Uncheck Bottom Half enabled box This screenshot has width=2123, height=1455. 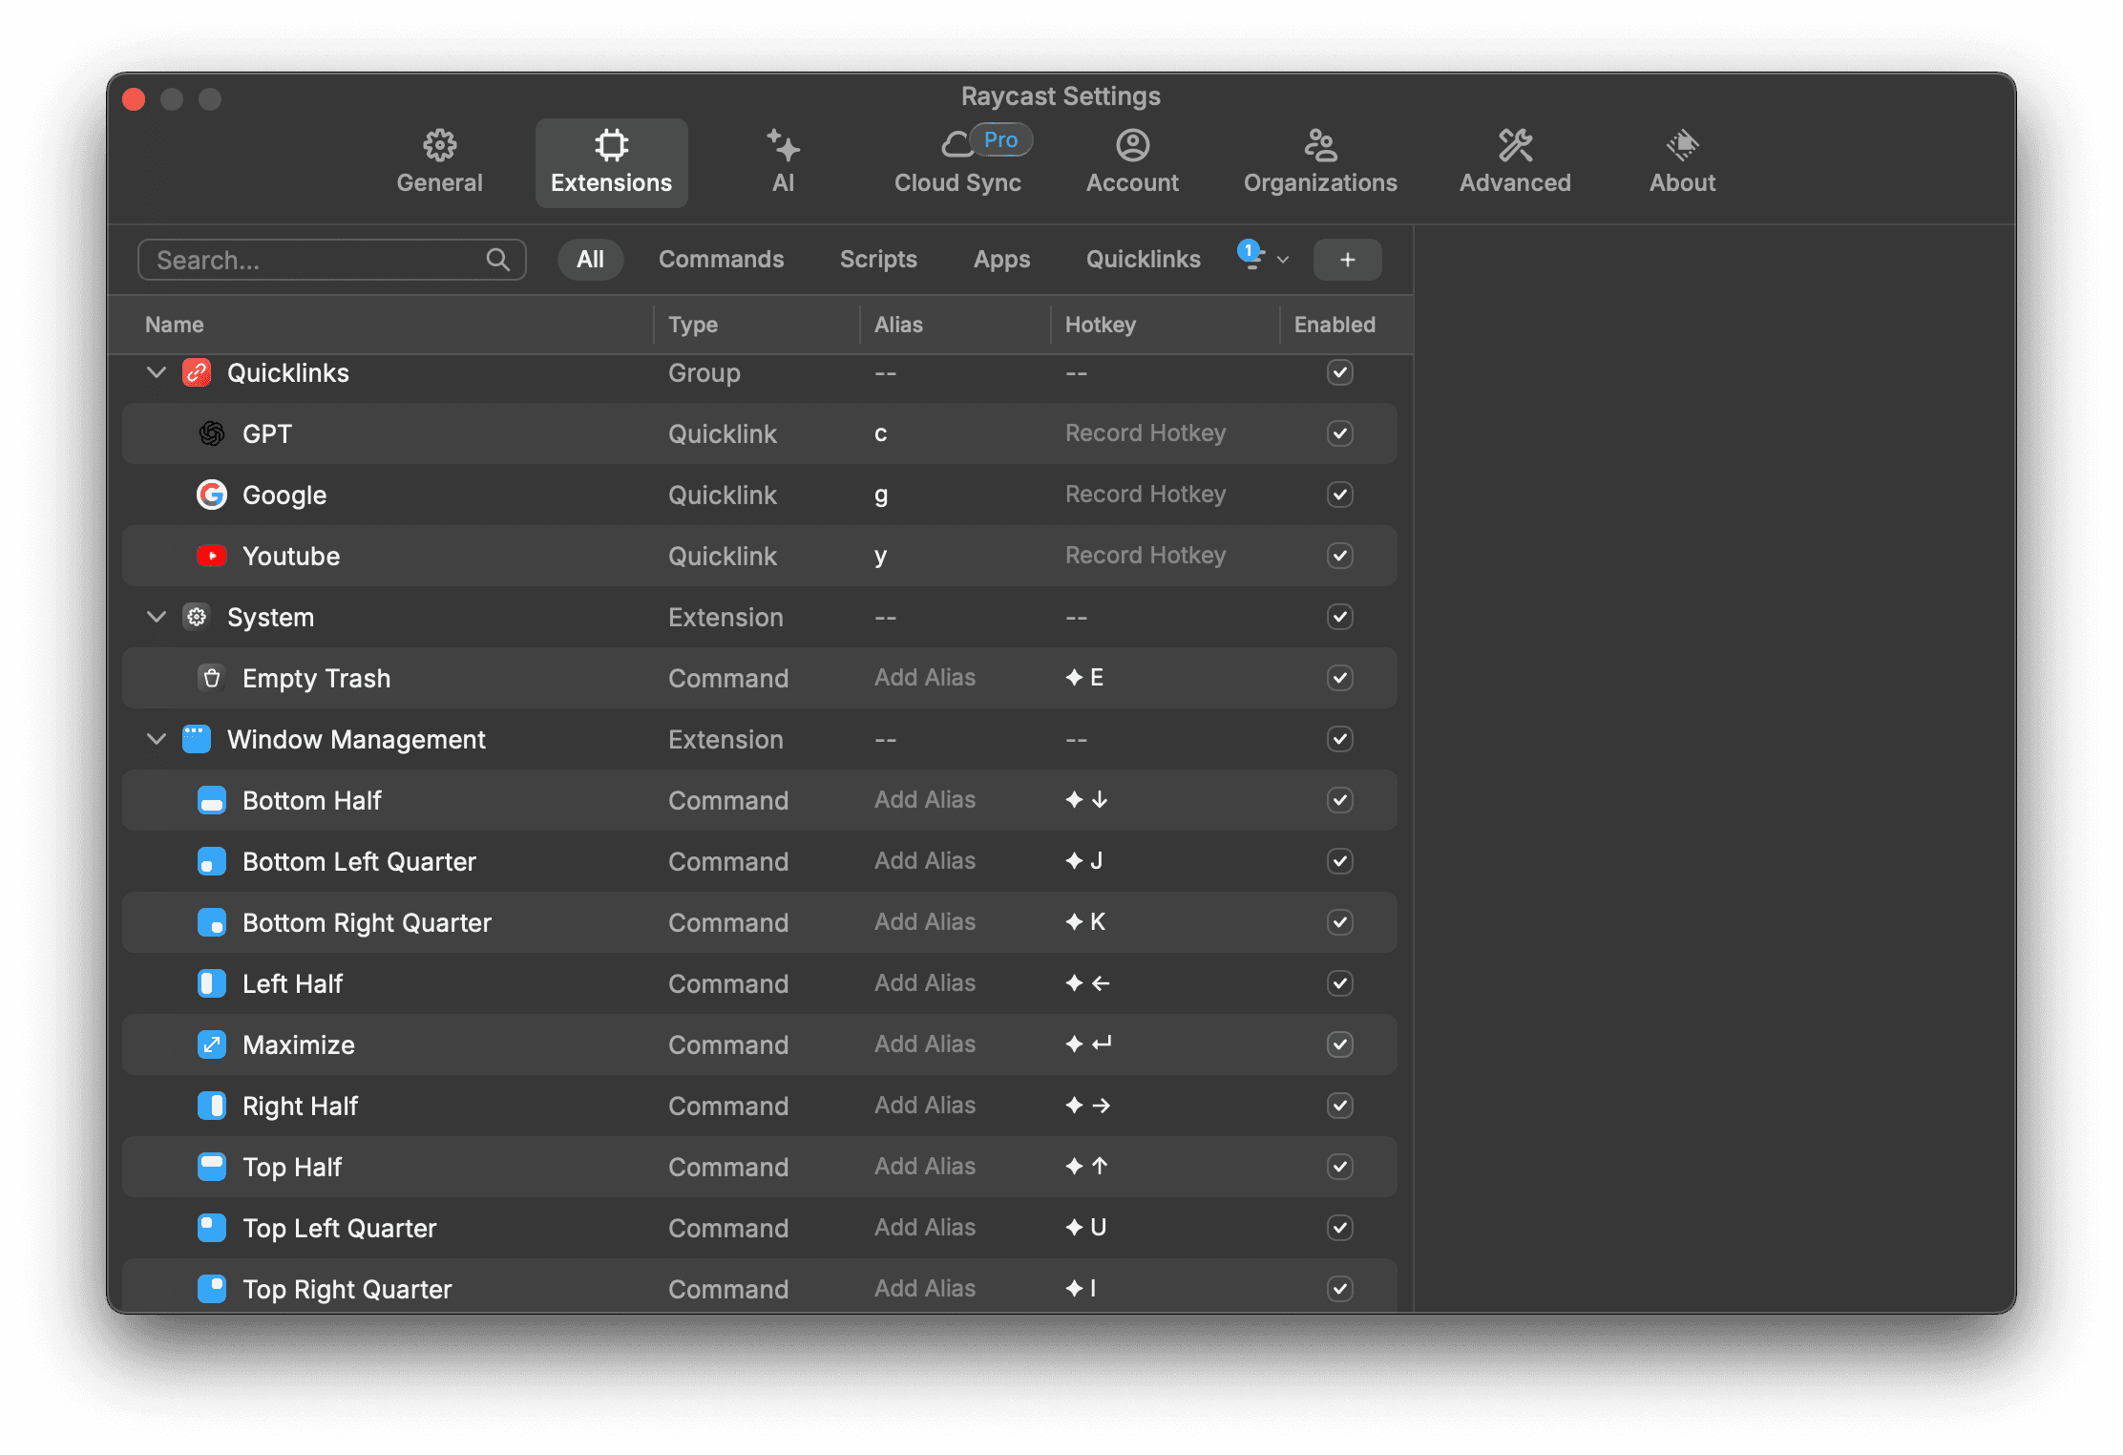point(1339,800)
